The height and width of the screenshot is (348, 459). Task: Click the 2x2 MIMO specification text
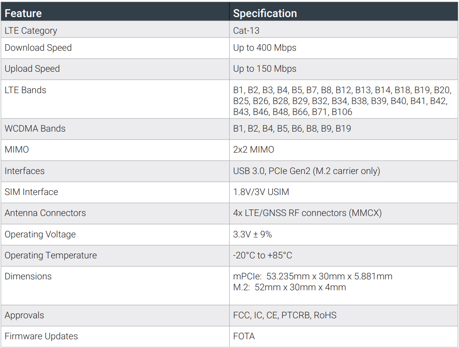[x=253, y=150]
